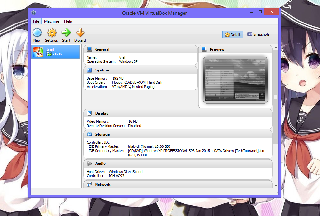Switch to the Snapshots view
The width and height of the screenshot is (320, 216).
(258, 34)
